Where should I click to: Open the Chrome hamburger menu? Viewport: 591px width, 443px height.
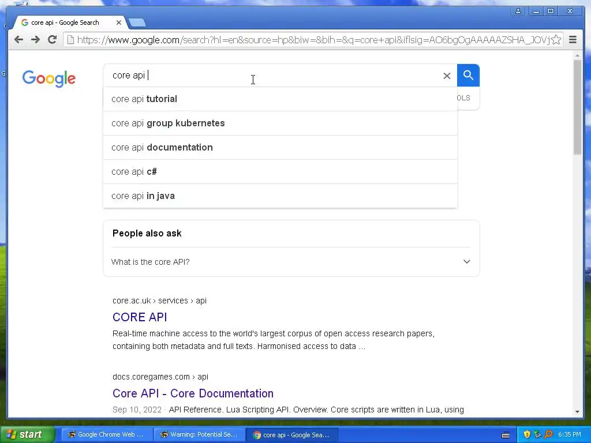(x=573, y=40)
